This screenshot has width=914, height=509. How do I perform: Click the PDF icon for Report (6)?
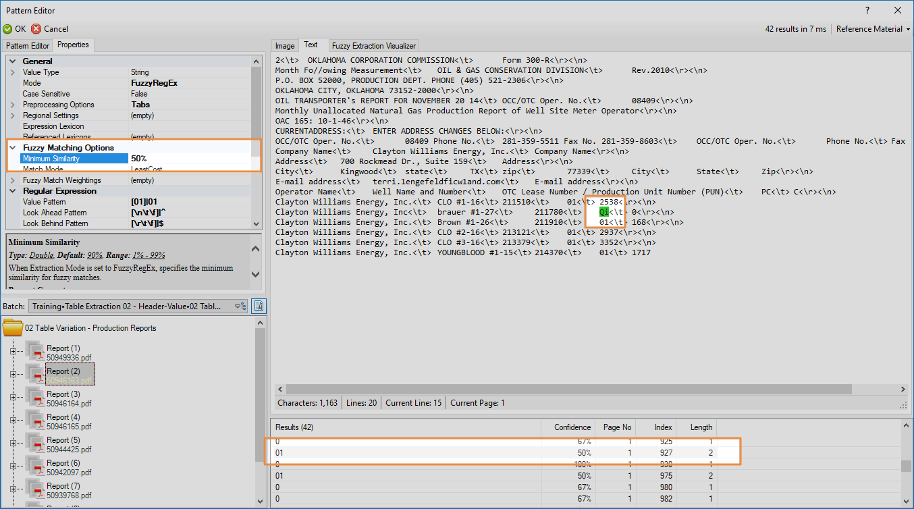tap(35, 466)
